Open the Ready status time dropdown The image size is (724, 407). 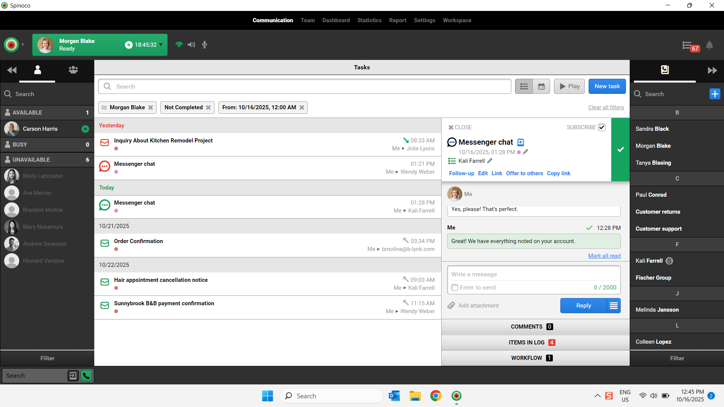[161, 44]
